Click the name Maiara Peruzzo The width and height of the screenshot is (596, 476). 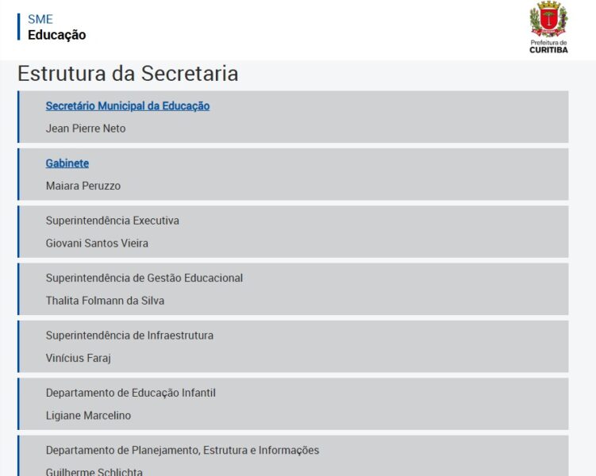point(83,186)
